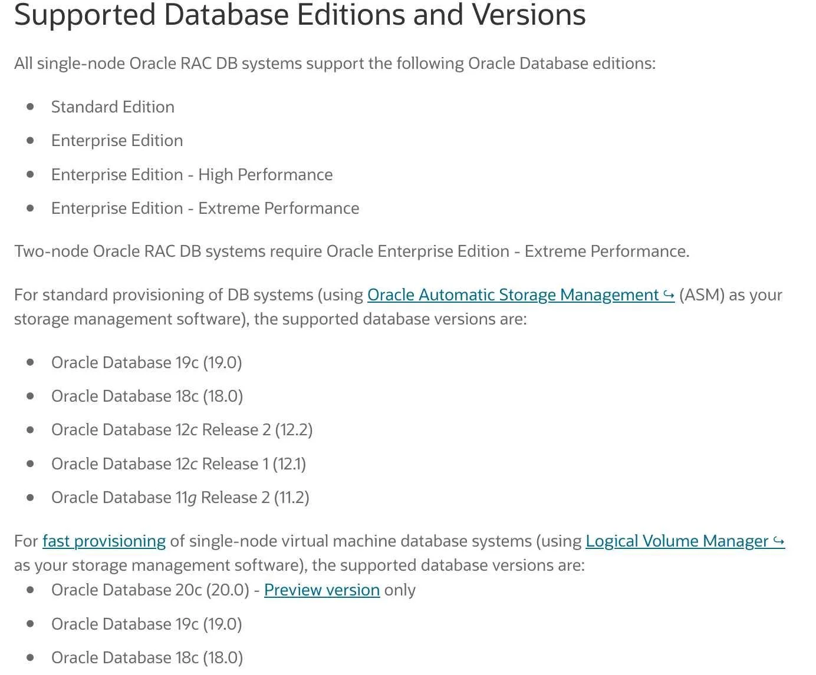Click Oracle Database 12c Release 2 (12.2)
The image size is (816, 675).
tap(182, 429)
